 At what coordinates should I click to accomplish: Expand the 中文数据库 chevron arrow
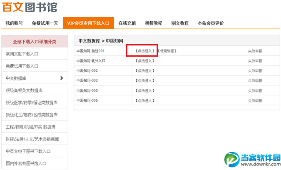point(62,78)
